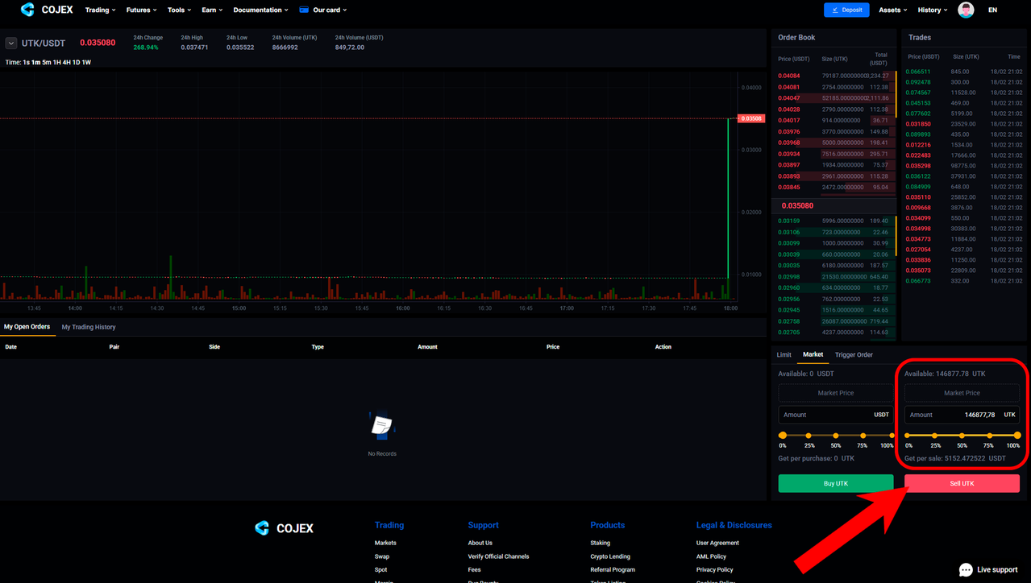Screen dimensions: 1031x583
Task: Open the Staking footer link
Action: (601, 543)
